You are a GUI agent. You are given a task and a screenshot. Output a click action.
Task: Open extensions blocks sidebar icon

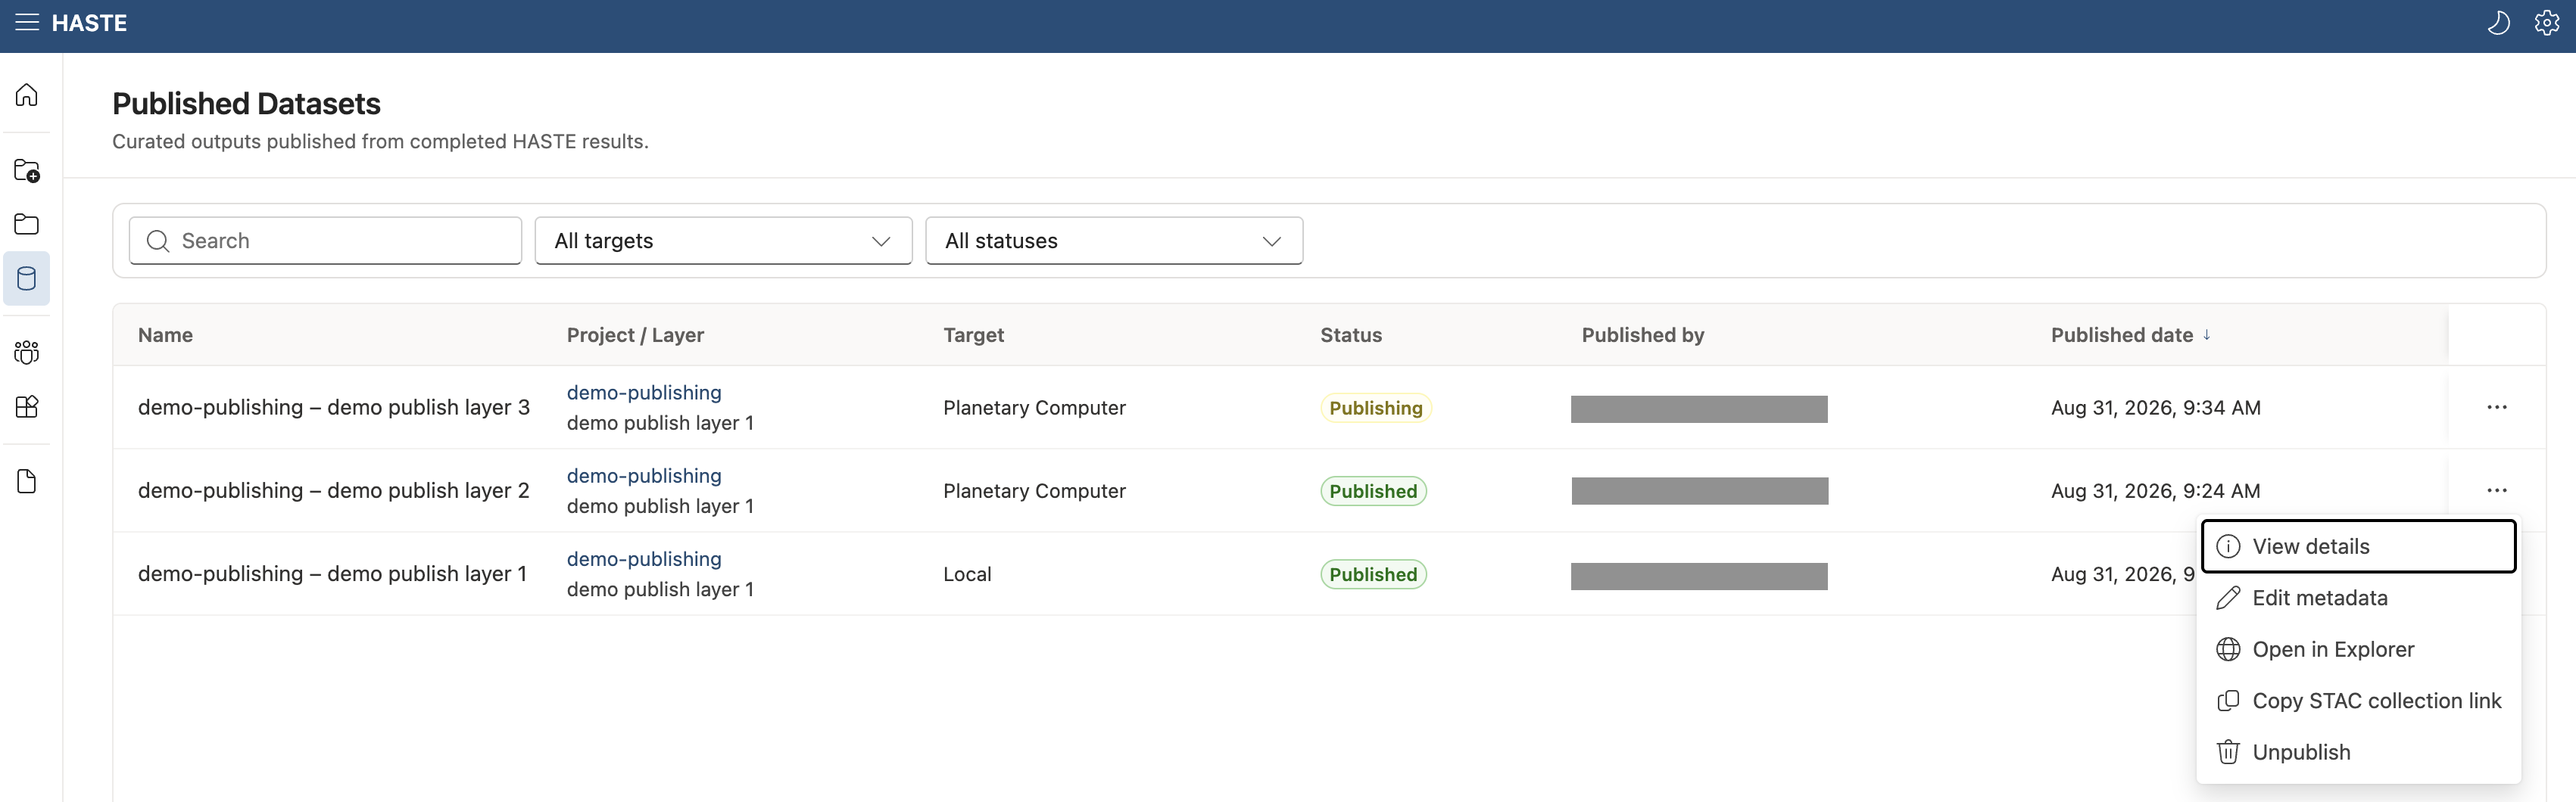click(27, 406)
